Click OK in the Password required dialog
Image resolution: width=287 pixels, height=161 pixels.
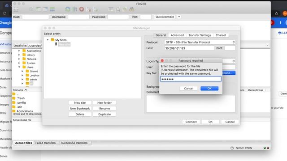[x=209, y=89]
